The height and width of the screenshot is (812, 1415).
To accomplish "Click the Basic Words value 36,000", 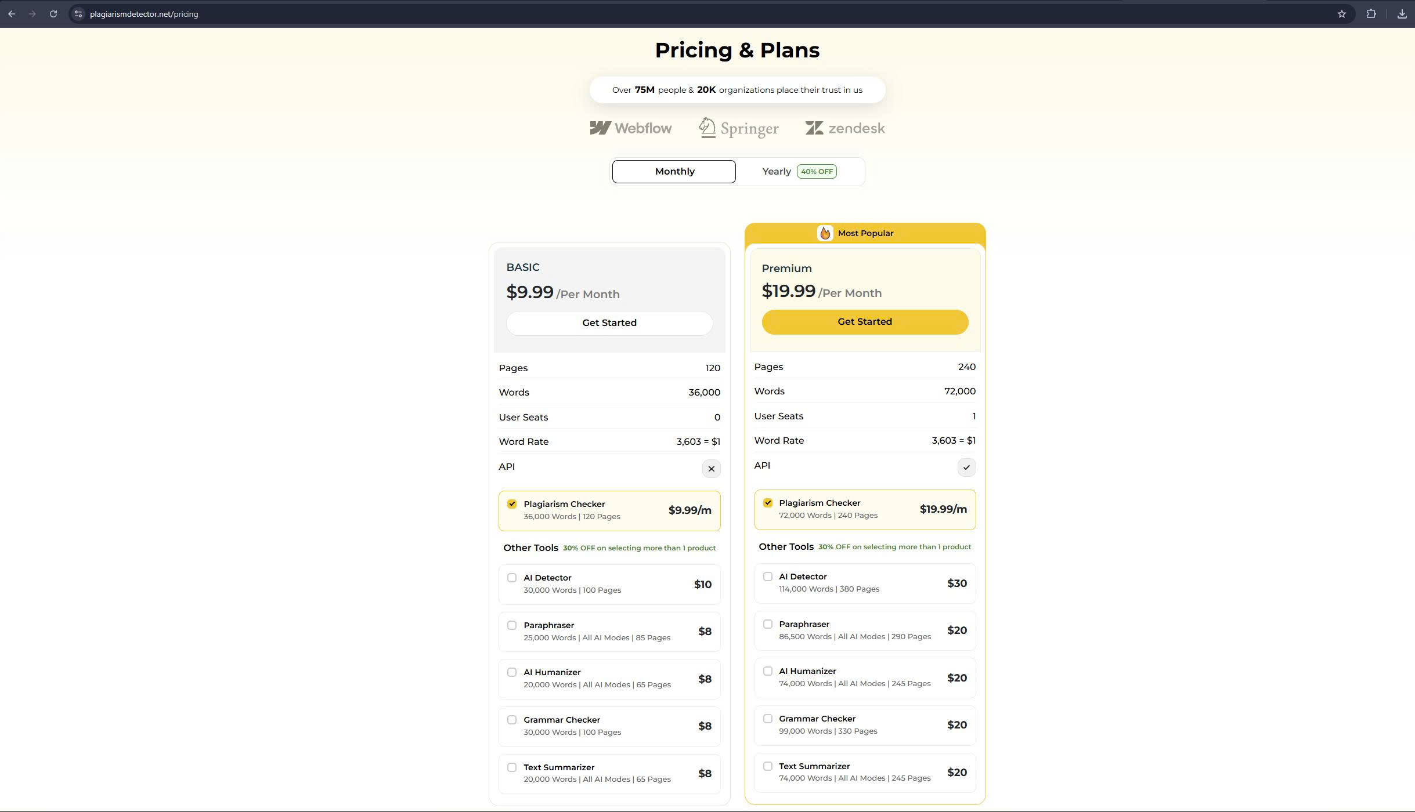I will (x=704, y=393).
